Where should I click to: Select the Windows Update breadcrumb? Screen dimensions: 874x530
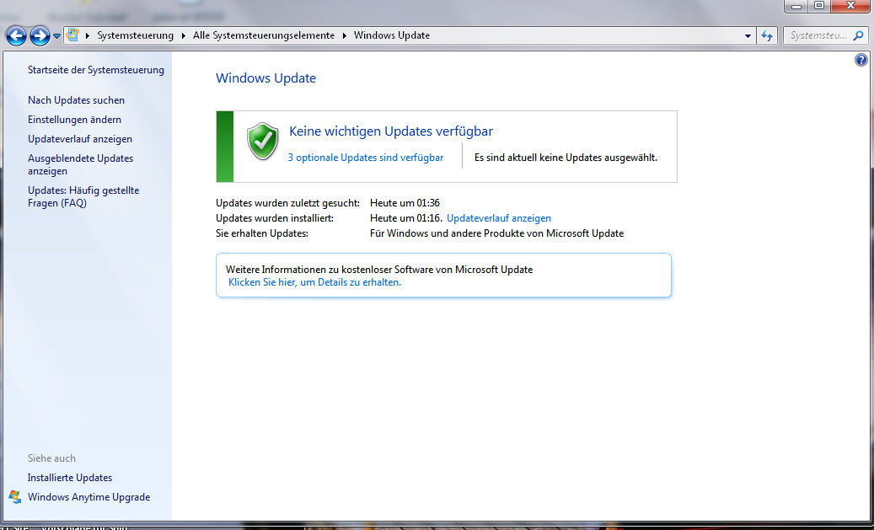tap(392, 35)
